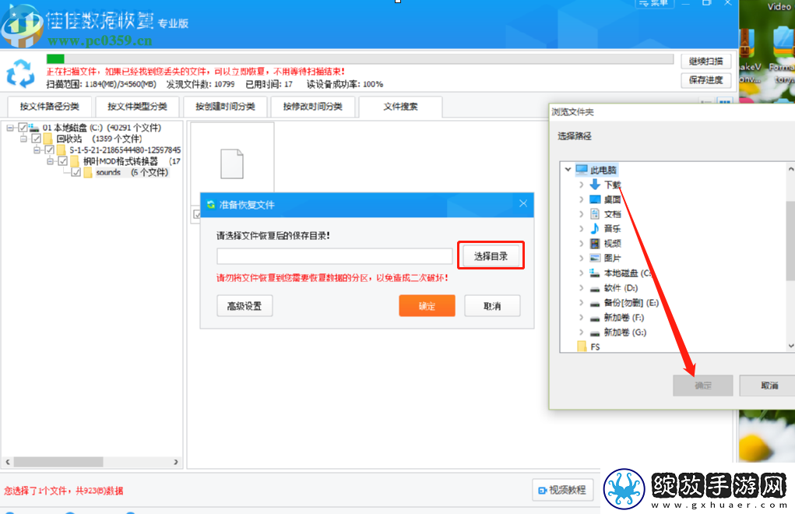Toggle checkbox for S-1-5-21 folder
Image resolution: width=795 pixels, height=514 pixels.
50,150
